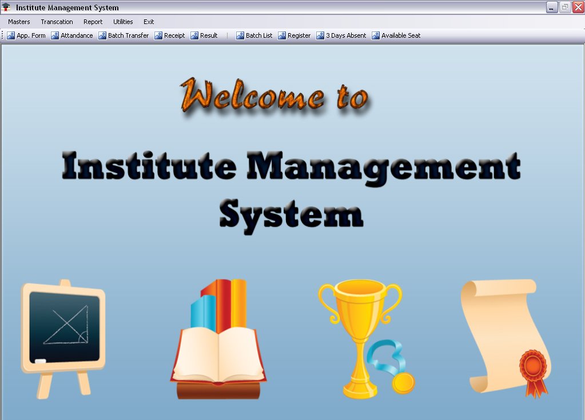Open the Masters menu
Image resolution: width=585 pixels, height=420 pixels.
pos(19,22)
